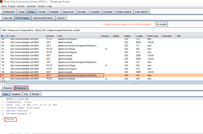Go to the Intruder tab
This screenshot has height=134, width=203.
pyautogui.click(x=42, y=12)
